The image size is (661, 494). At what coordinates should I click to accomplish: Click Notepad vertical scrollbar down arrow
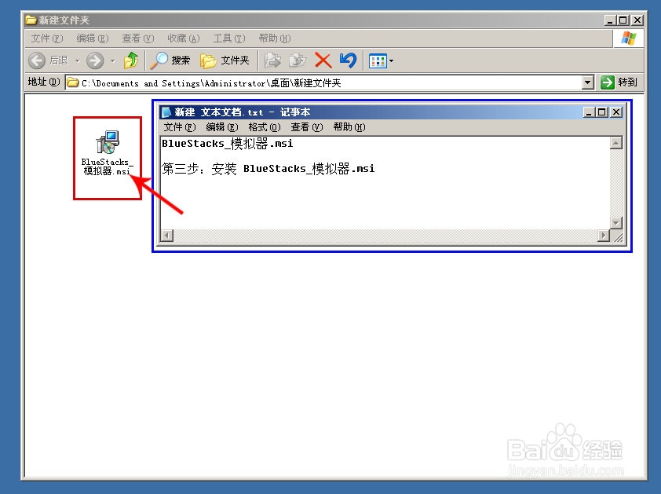(x=616, y=223)
